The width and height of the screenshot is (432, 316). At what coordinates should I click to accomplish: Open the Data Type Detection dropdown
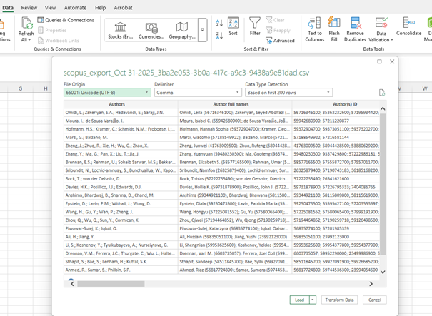click(288, 93)
